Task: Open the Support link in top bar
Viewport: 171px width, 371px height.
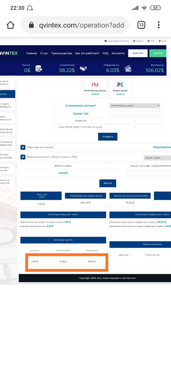Action: [138, 41]
